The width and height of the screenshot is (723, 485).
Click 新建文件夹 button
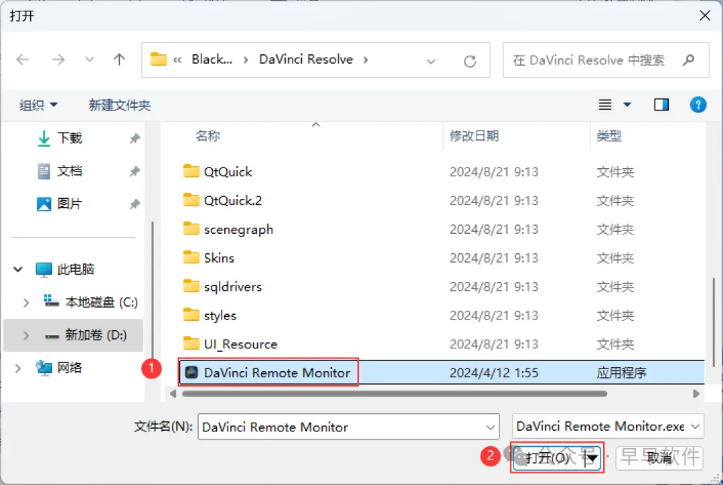click(x=119, y=105)
